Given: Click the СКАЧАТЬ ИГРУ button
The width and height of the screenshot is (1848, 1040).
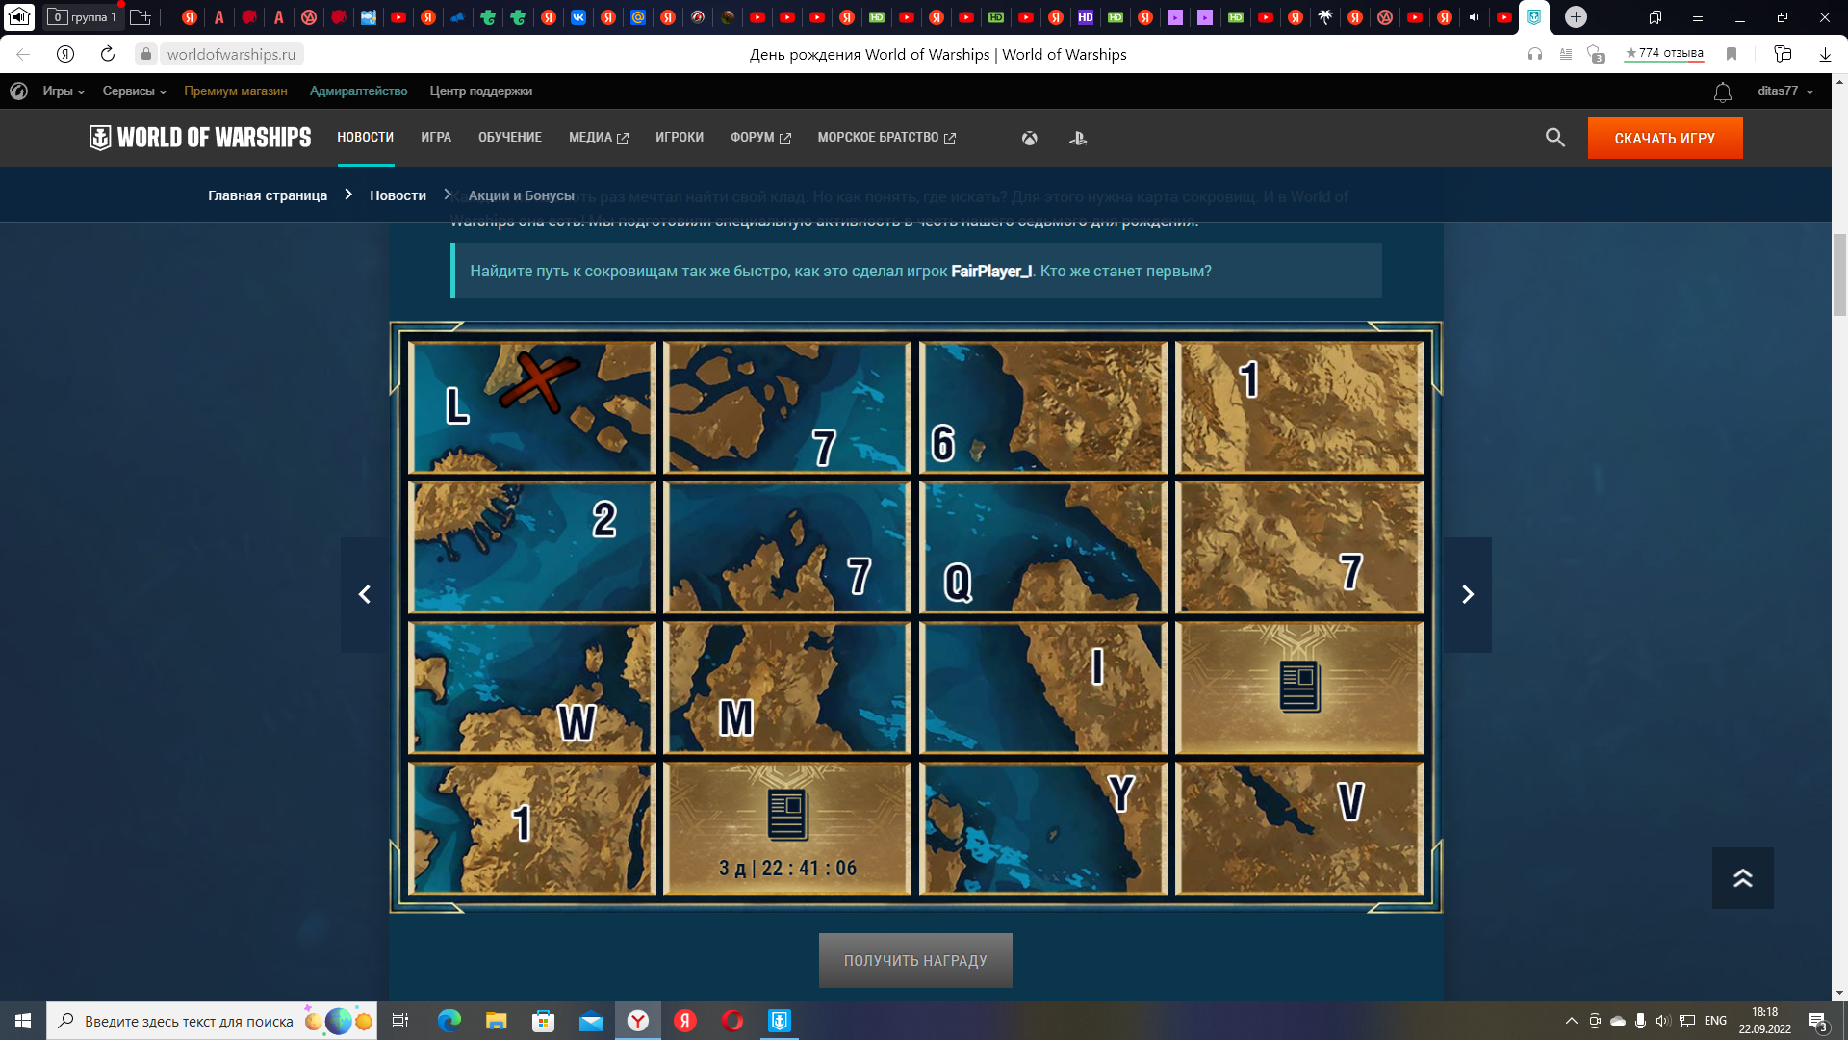Looking at the screenshot, I should point(1665,138).
